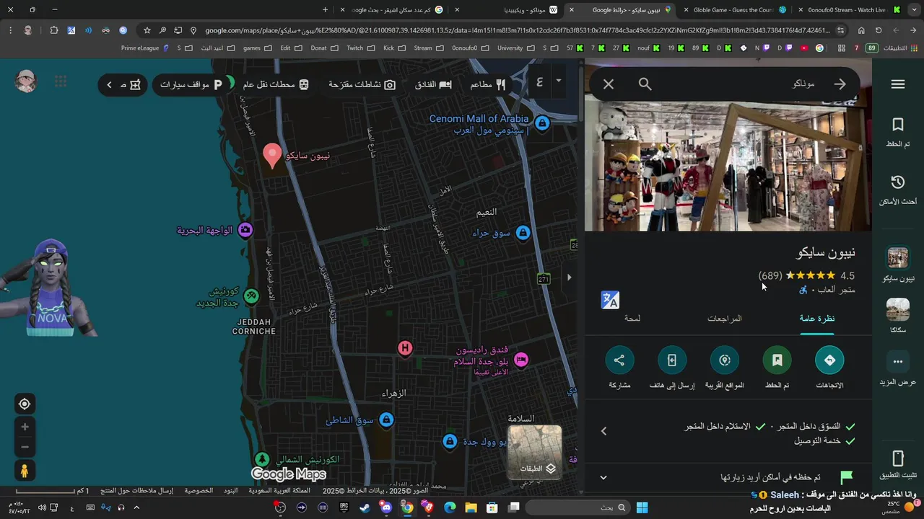The width and height of the screenshot is (924, 519).
Task: Expand the store service options chevron
Action: (x=604, y=431)
